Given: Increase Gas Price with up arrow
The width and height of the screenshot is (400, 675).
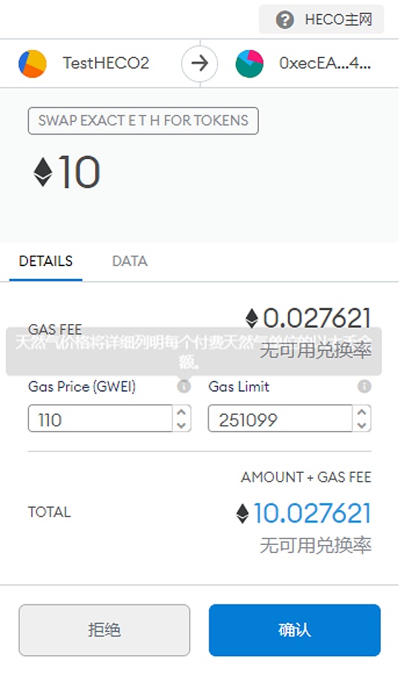Looking at the screenshot, I should point(182,413).
